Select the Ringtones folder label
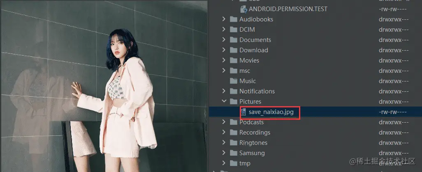422x172 pixels. click(253, 143)
